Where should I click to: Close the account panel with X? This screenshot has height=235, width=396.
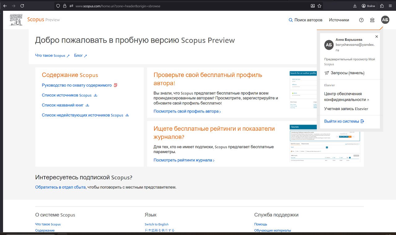pyautogui.click(x=377, y=36)
